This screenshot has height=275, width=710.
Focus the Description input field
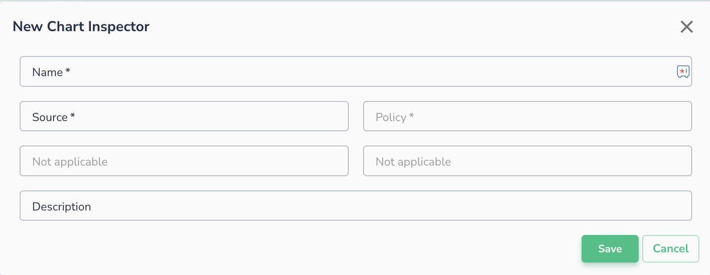pos(355,206)
